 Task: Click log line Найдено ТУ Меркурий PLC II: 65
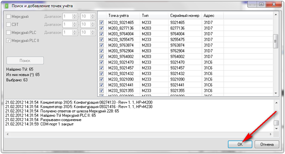(x=50, y=116)
